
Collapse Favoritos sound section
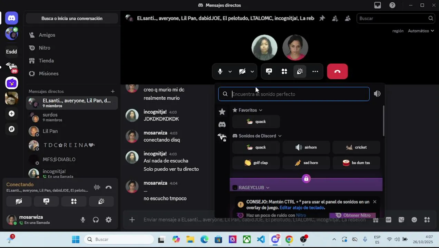click(247, 110)
